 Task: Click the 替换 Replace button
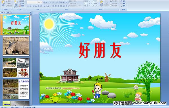[x=123, y=3]
